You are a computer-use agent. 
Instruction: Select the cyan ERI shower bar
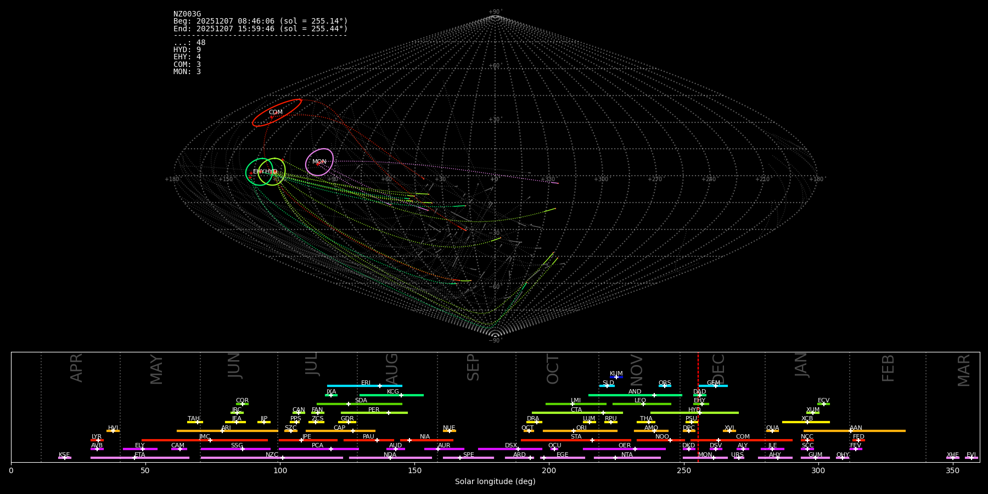(364, 386)
